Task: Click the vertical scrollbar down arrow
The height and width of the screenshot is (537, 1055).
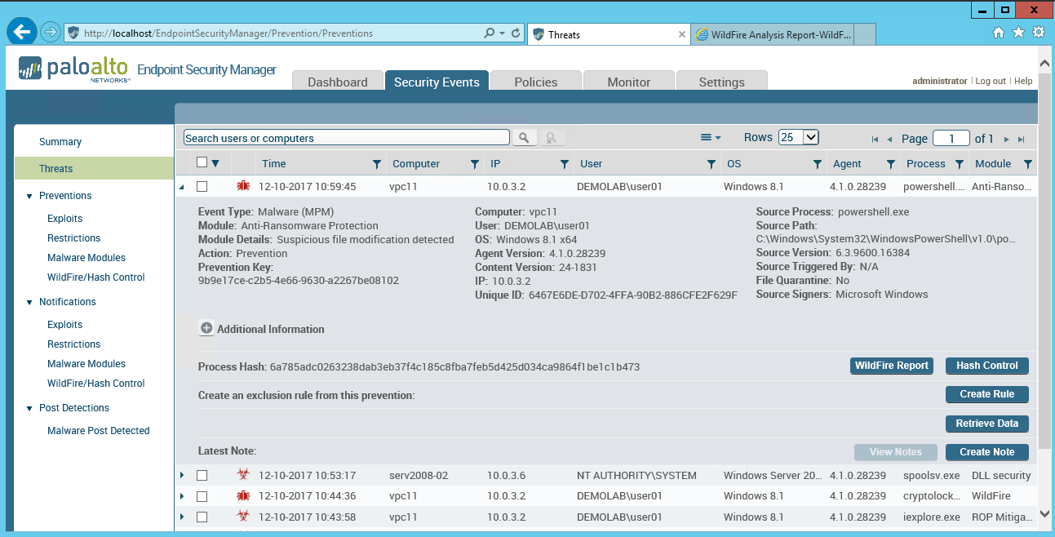Action: click(x=1044, y=513)
